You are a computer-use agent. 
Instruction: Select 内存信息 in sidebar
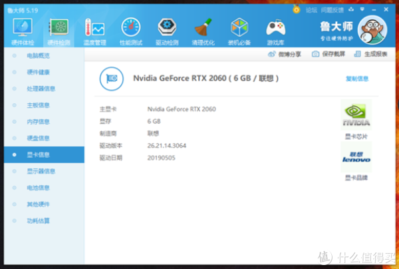click(44, 122)
